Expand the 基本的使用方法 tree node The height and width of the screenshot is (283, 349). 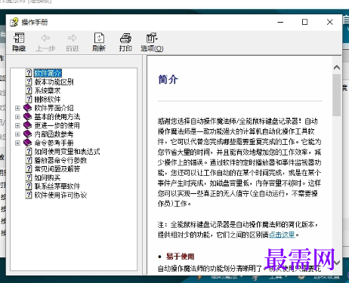tap(17, 117)
